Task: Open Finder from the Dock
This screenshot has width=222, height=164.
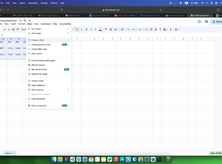Action: point(54,159)
